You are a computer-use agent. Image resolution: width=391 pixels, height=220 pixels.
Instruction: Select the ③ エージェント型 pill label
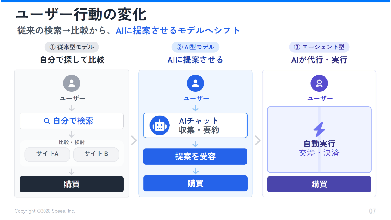319,47
